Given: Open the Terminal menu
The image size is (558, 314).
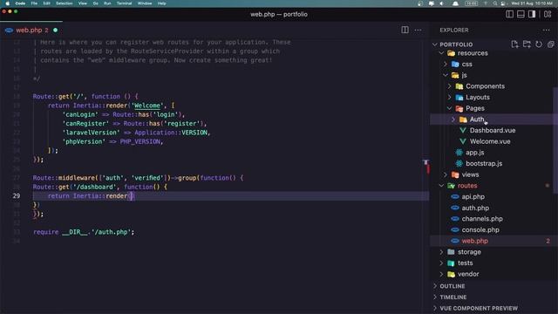Looking at the screenshot, I should click(x=124, y=3).
